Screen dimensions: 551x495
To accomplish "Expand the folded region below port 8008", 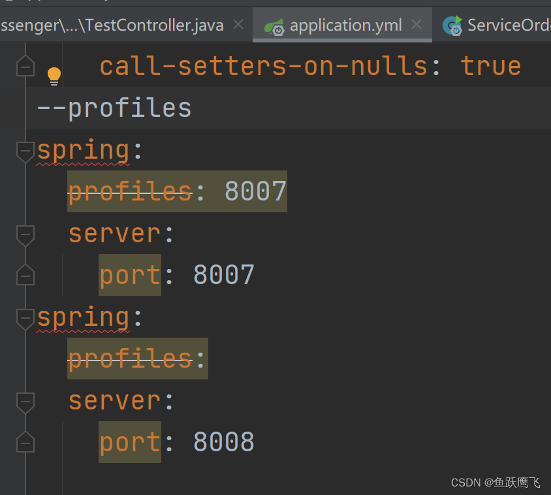I will click(x=25, y=442).
